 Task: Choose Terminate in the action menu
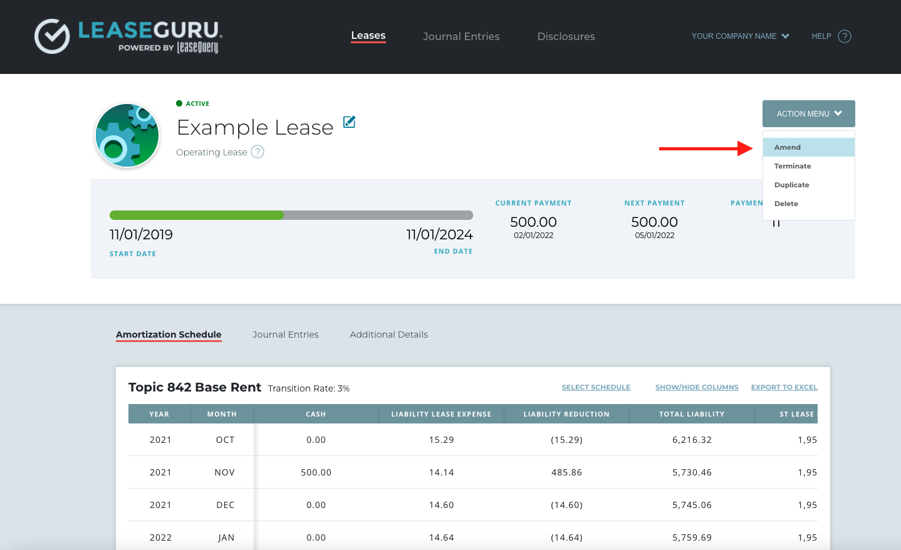click(793, 166)
